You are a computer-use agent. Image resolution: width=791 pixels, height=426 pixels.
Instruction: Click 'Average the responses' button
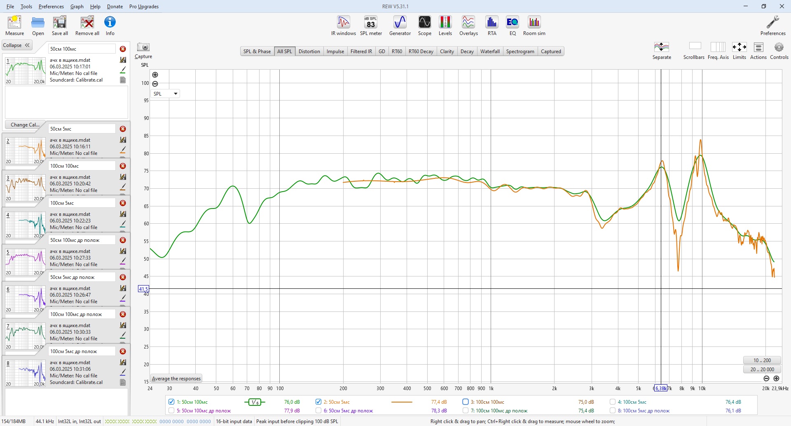click(176, 379)
